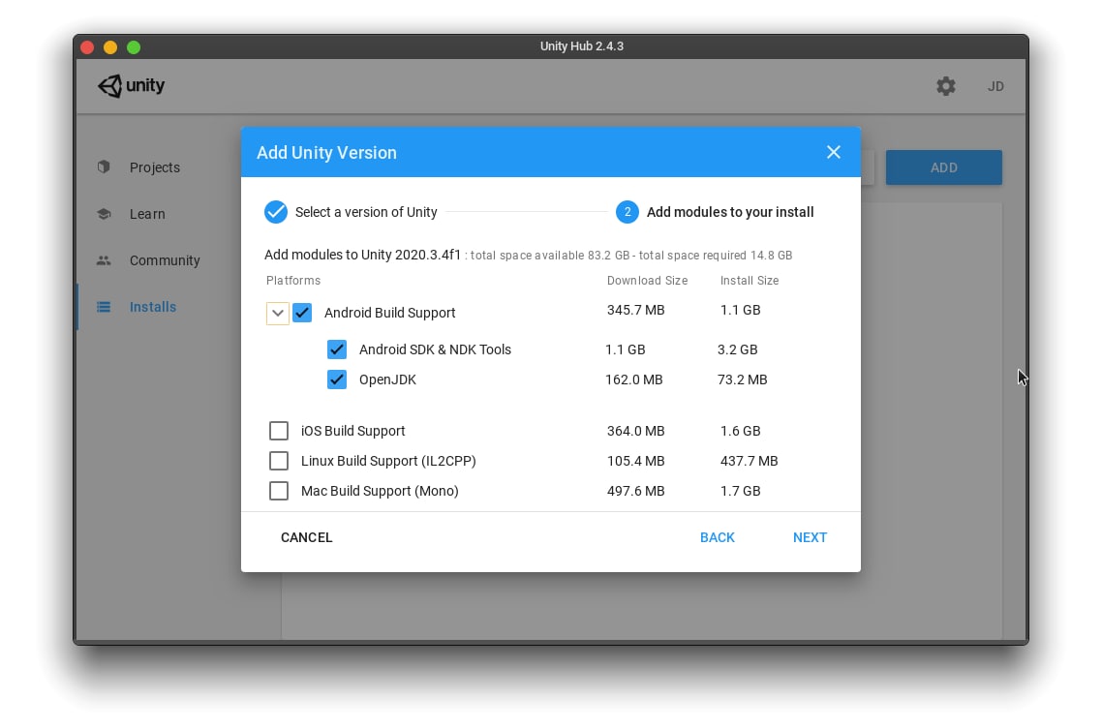Click the 73.2 MB install size
1102x728 pixels.
pos(742,379)
